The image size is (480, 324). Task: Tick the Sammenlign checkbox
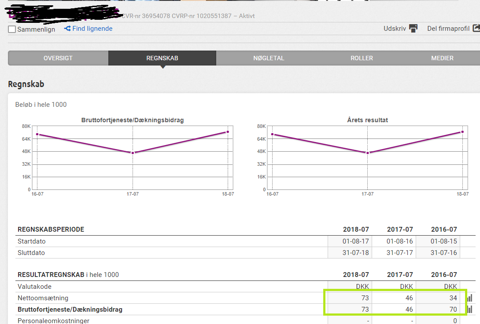12,29
